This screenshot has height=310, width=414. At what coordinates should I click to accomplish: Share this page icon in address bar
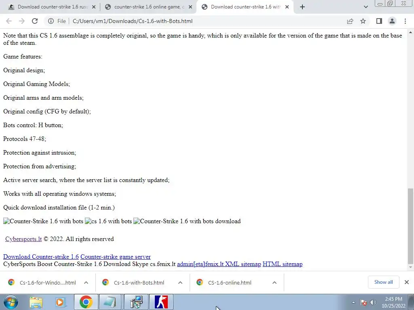click(350, 21)
